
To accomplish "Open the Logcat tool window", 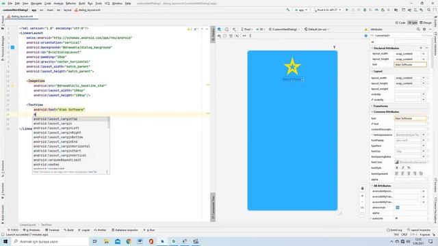I will pos(83,230).
